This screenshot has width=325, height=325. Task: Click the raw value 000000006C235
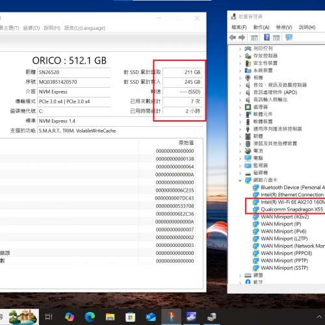[175, 190]
